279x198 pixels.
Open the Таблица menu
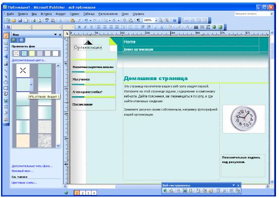tap(89, 14)
